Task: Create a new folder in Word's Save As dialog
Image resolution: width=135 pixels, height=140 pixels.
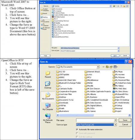Action: click(124, 6)
